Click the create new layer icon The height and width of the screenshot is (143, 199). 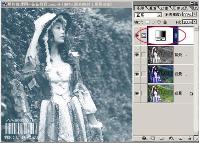pos(180,139)
